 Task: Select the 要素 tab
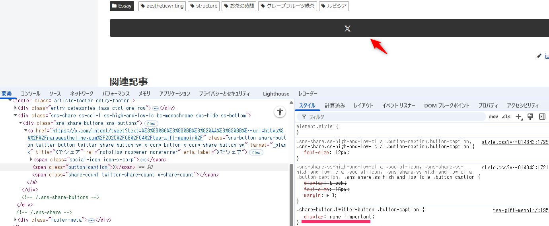tap(7, 94)
